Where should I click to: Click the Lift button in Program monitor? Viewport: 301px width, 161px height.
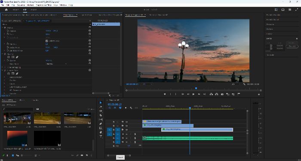(212, 94)
